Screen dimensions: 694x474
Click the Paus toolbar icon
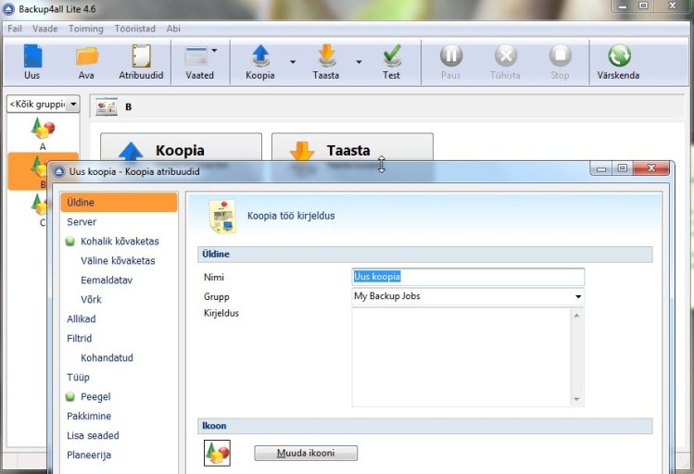point(451,56)
